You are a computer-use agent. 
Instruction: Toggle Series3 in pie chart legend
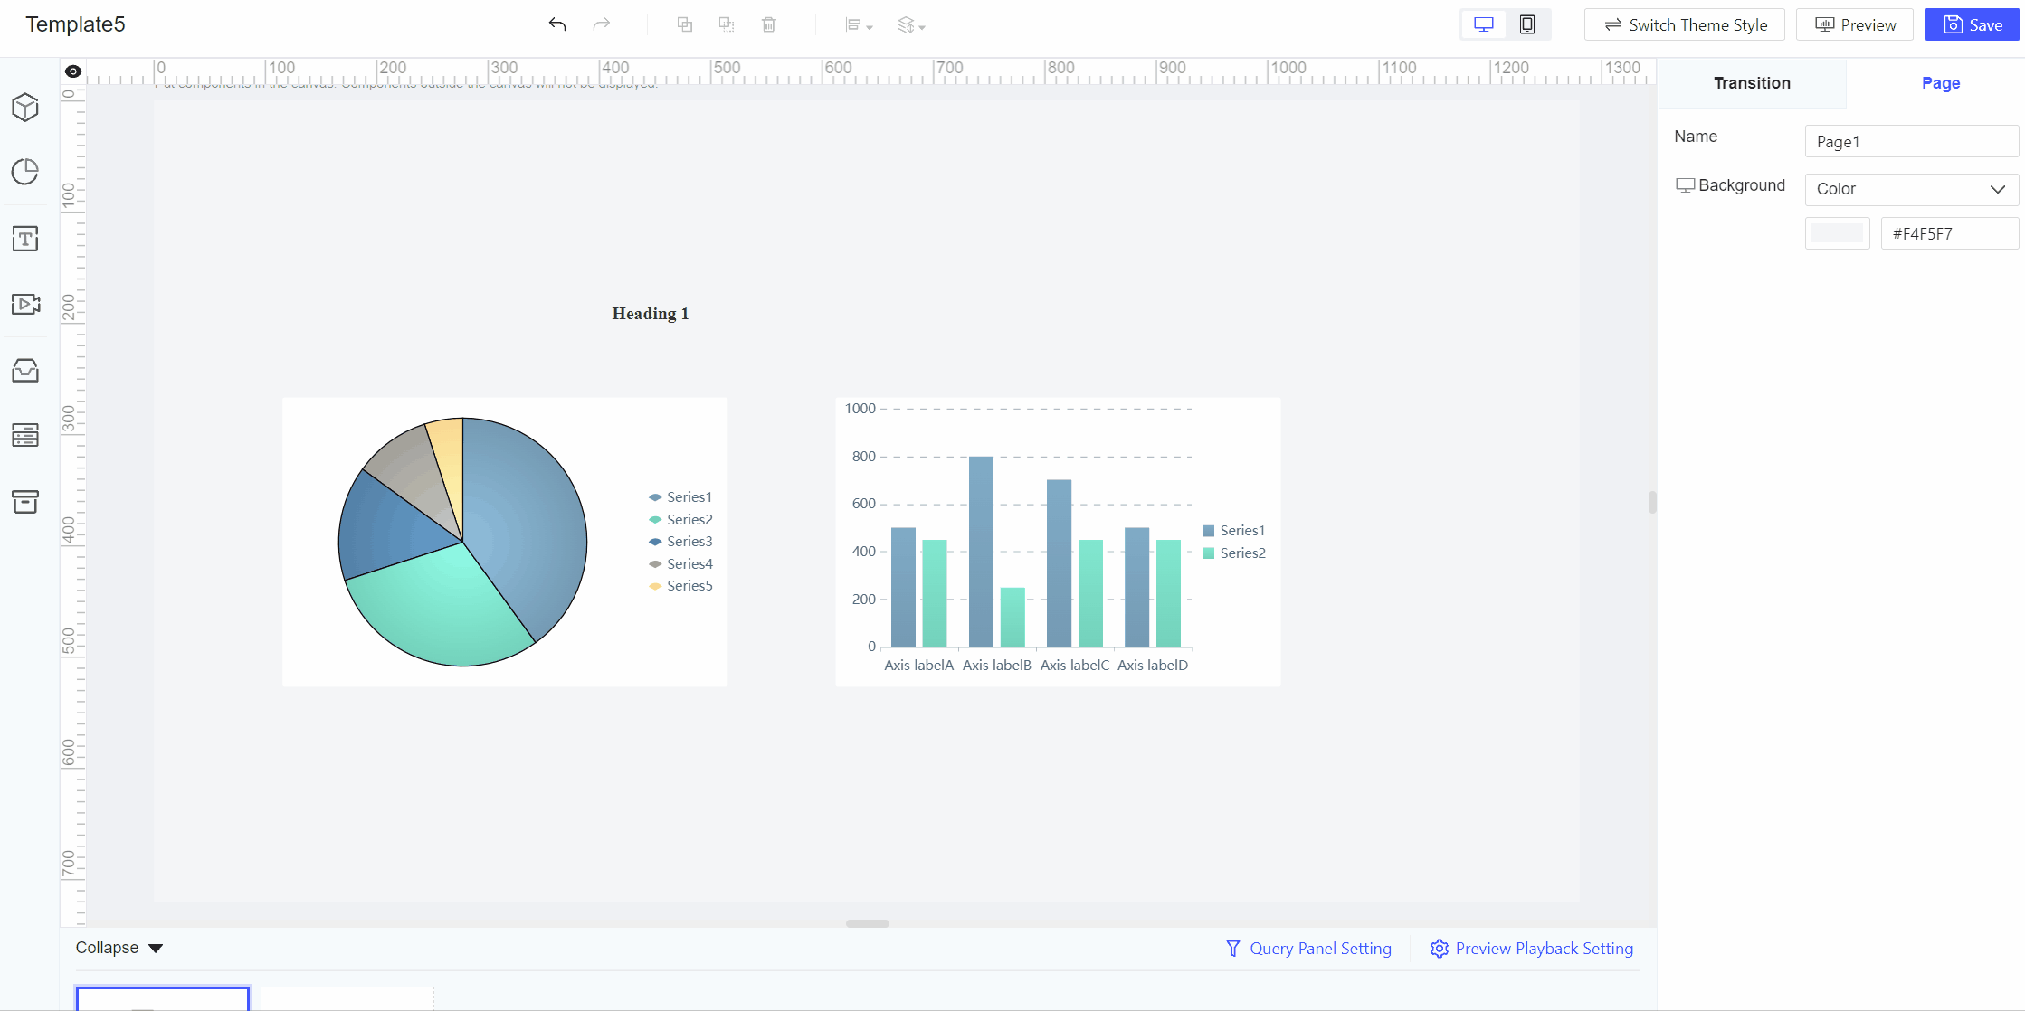(x=680, y=542)
